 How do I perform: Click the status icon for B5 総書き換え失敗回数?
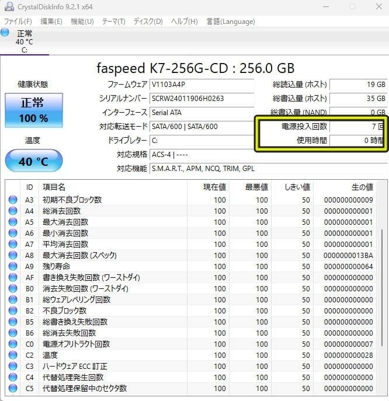click(x=13, y=322)
